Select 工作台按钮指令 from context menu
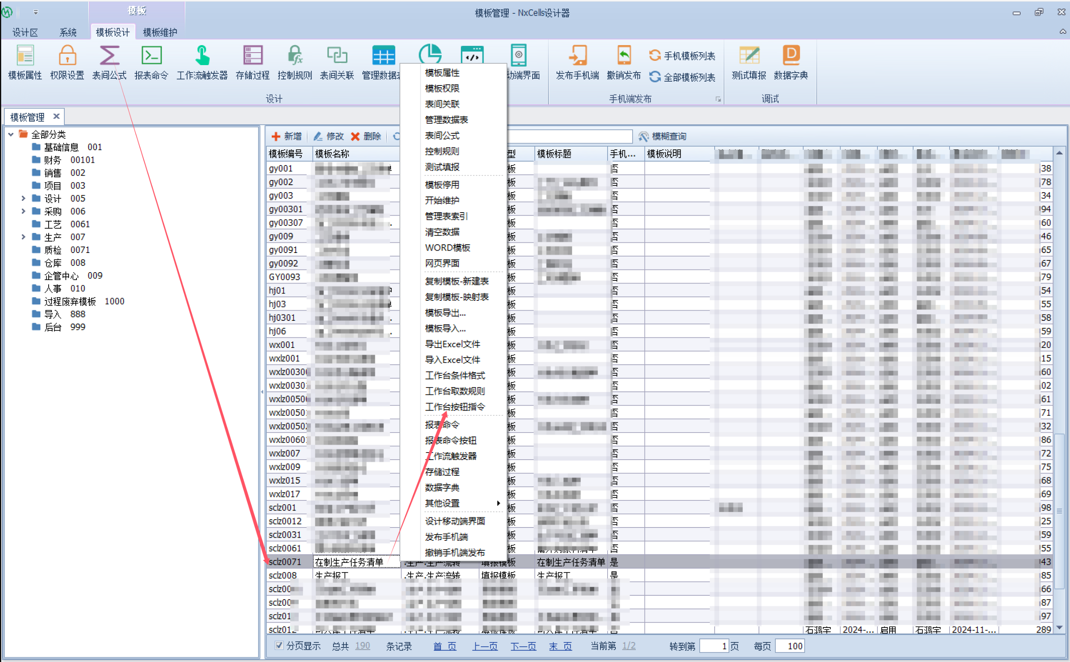This screenshot has width=1070, height=662. pyautogui.click(x=455, y=407)
